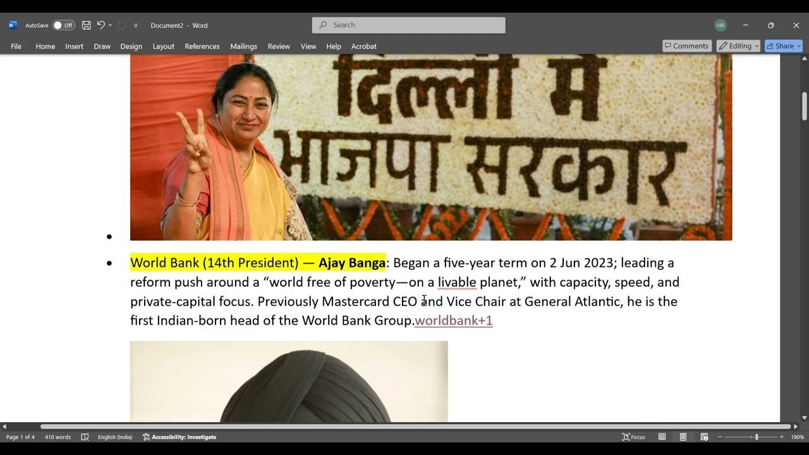Restore down the Word window
809x455 pixels.
point(771,25)
